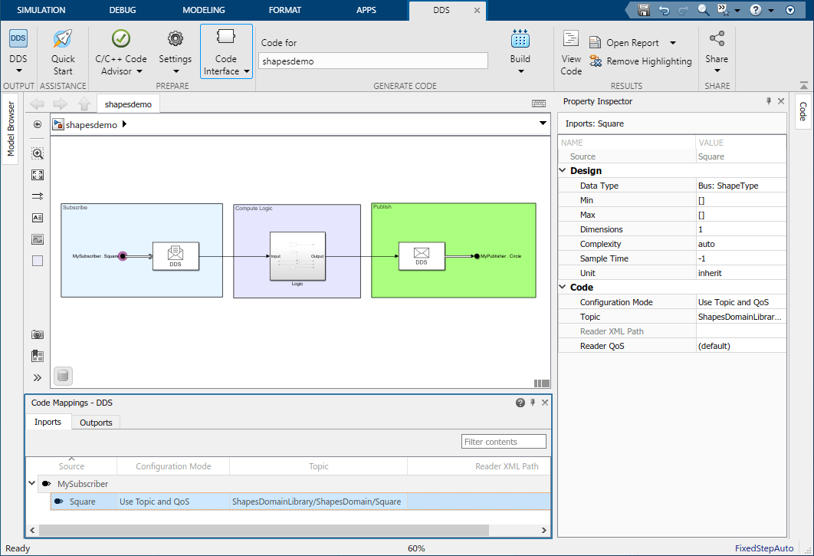Click the FixedStepAuto solver link

764,548
